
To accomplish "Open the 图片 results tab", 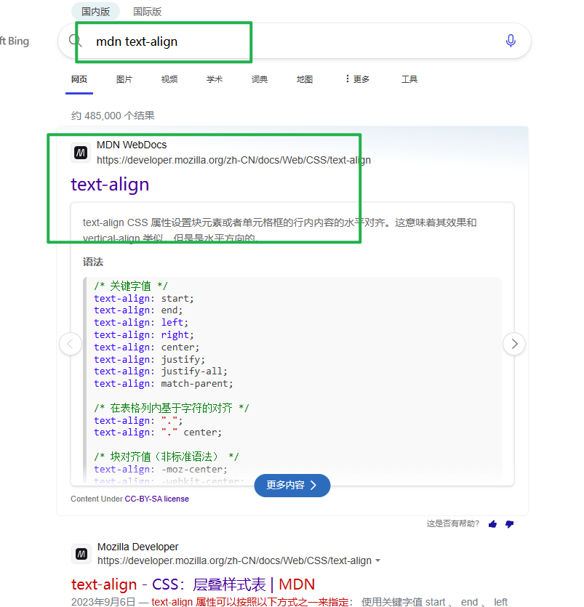I will pyautogui.click(x=124, y=79).
